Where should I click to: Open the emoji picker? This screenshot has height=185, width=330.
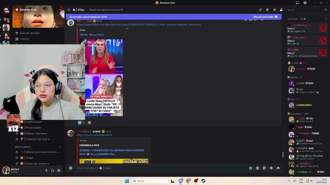(x=271, y=168)
